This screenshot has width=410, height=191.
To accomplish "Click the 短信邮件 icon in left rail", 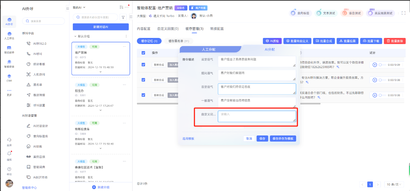I will coord(9,49).
